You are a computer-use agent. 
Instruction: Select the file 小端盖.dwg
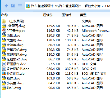15,83
